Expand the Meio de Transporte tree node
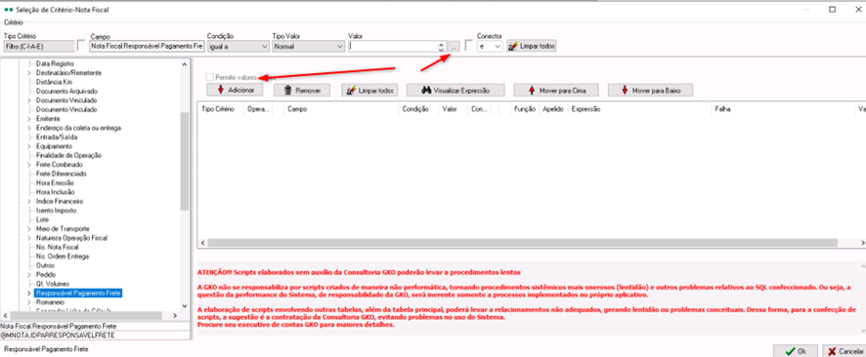866x357 pixels. (28, 228)
